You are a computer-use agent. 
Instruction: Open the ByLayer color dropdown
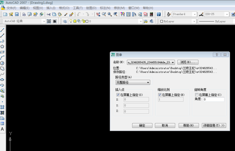coord(194,21)
